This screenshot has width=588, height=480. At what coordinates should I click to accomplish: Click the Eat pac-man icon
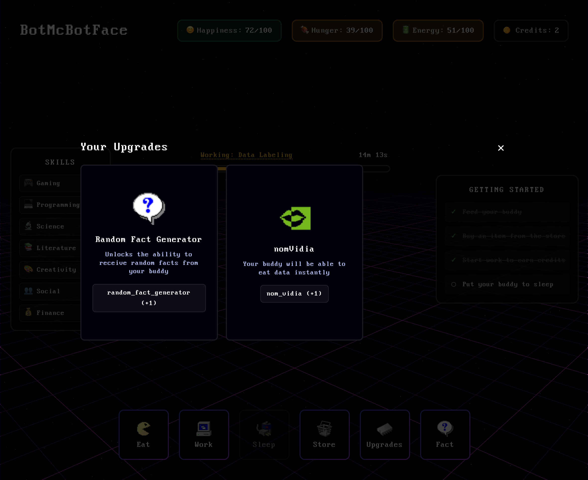pyautogui.click(x=143, y=428)
